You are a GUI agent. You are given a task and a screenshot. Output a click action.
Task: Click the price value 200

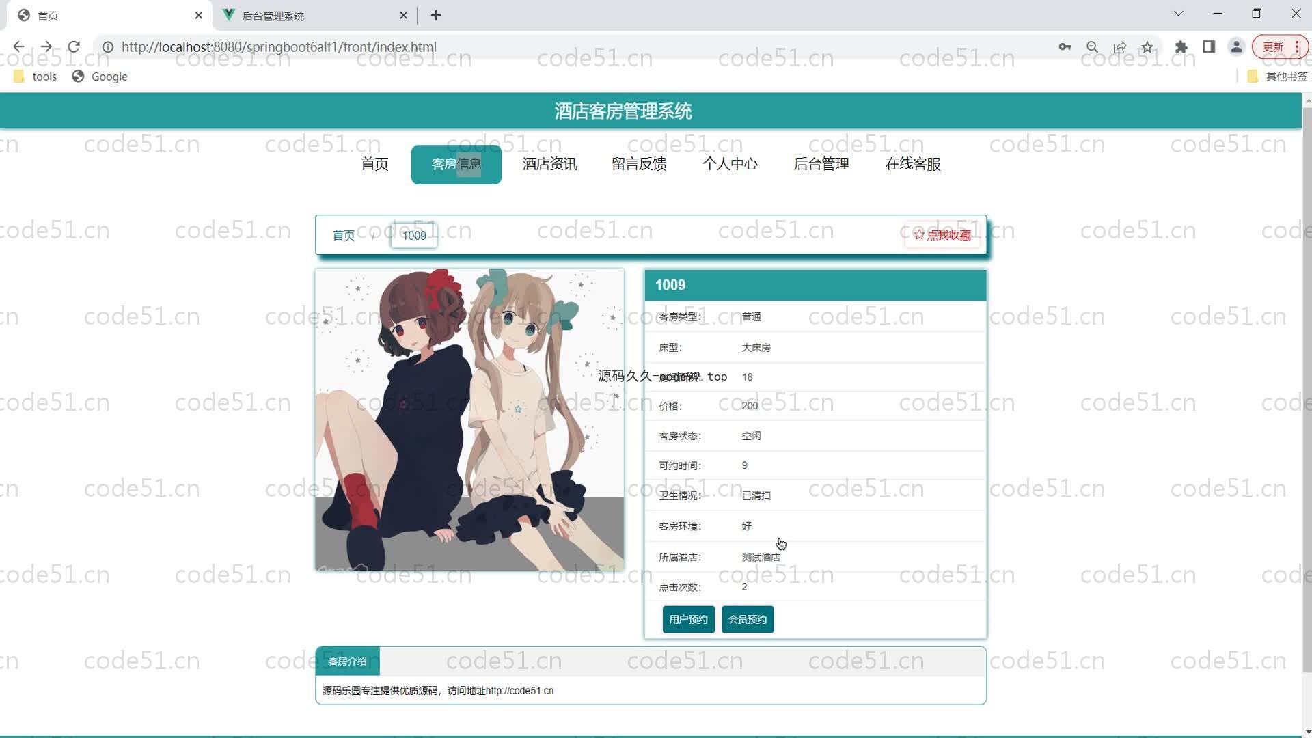point(750,406)
